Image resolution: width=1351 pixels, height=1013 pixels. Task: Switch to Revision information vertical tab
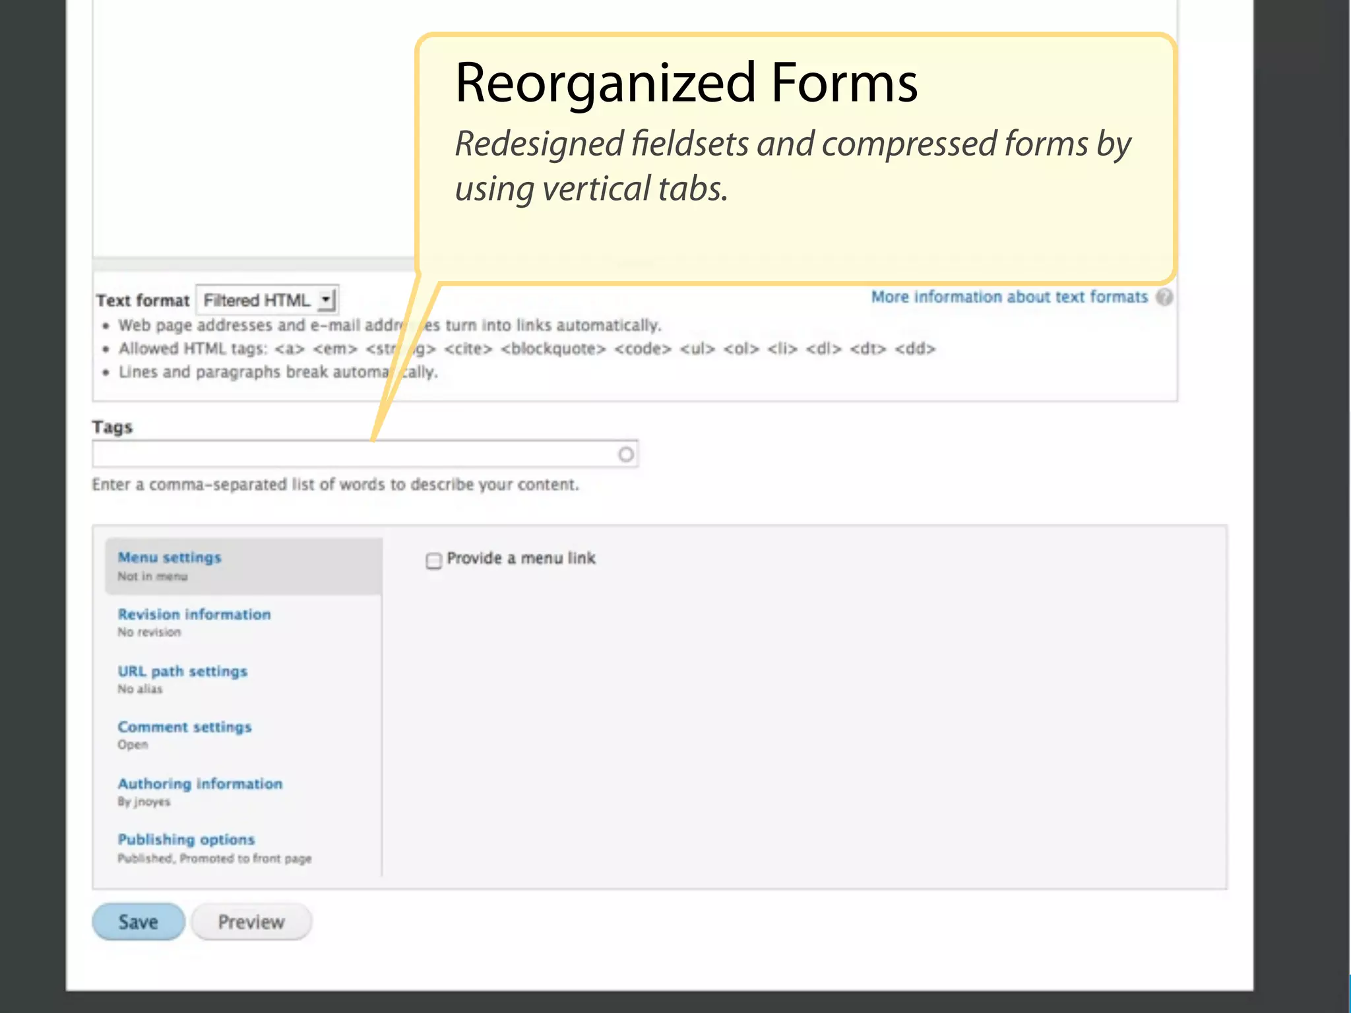tap(194, 615)
